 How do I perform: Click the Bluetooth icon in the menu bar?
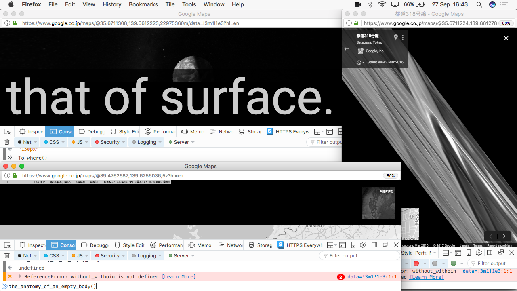click(370, 4)
